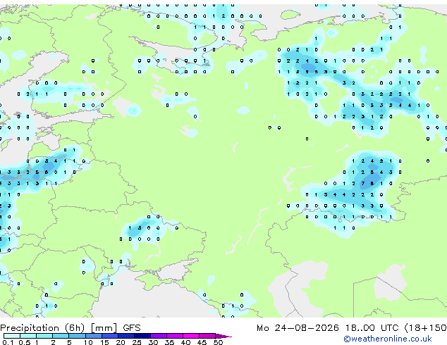Screen dimensions: 447x345
Task: Click the legend swatch between 10 and 15
Action: [93, 336]
